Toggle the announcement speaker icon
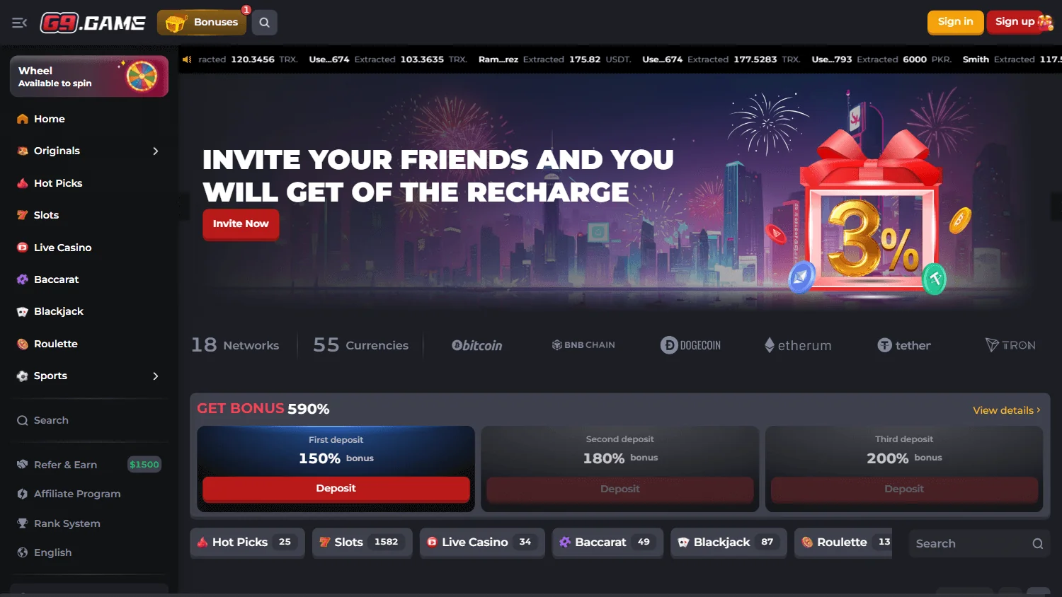This screenshot has width=1062, height=597. [187, 59]
